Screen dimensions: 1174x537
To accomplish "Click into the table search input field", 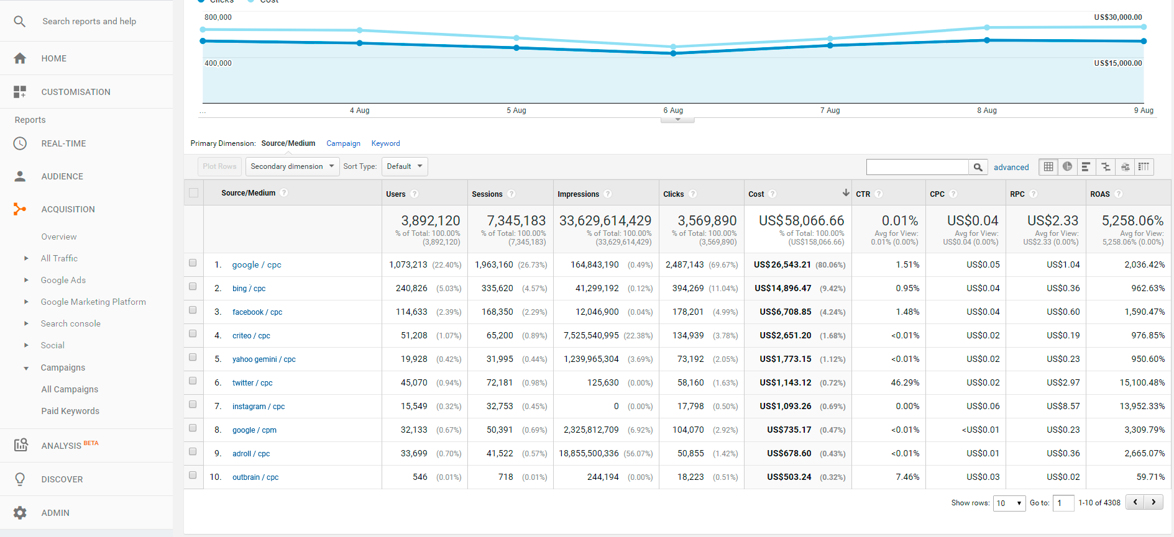I will click(x=917, y=167).
